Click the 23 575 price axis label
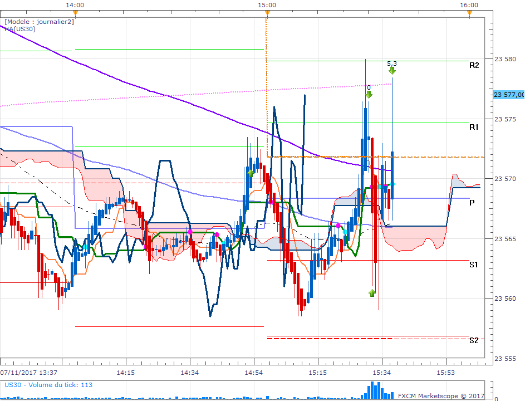The width and height of the screenshot is (525, 401). 506,119
